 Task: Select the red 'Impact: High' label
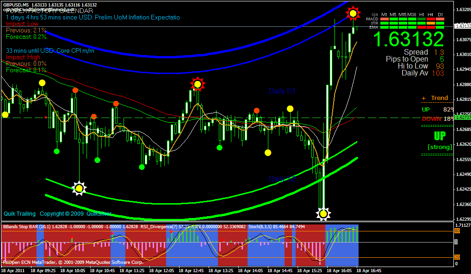[x=23, y=57]
